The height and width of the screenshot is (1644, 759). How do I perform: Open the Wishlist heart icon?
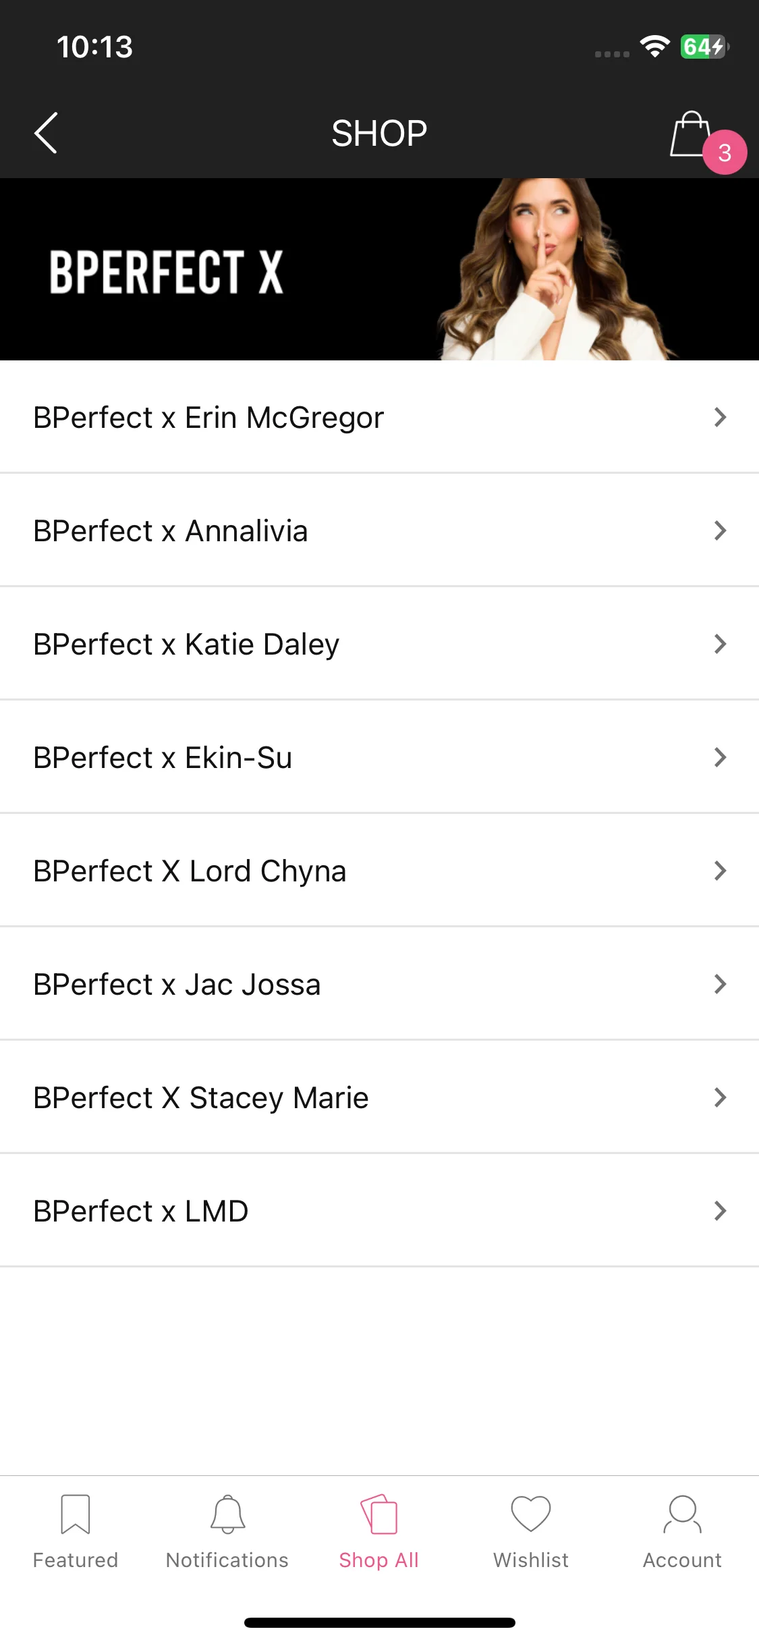coord(531,1514)
